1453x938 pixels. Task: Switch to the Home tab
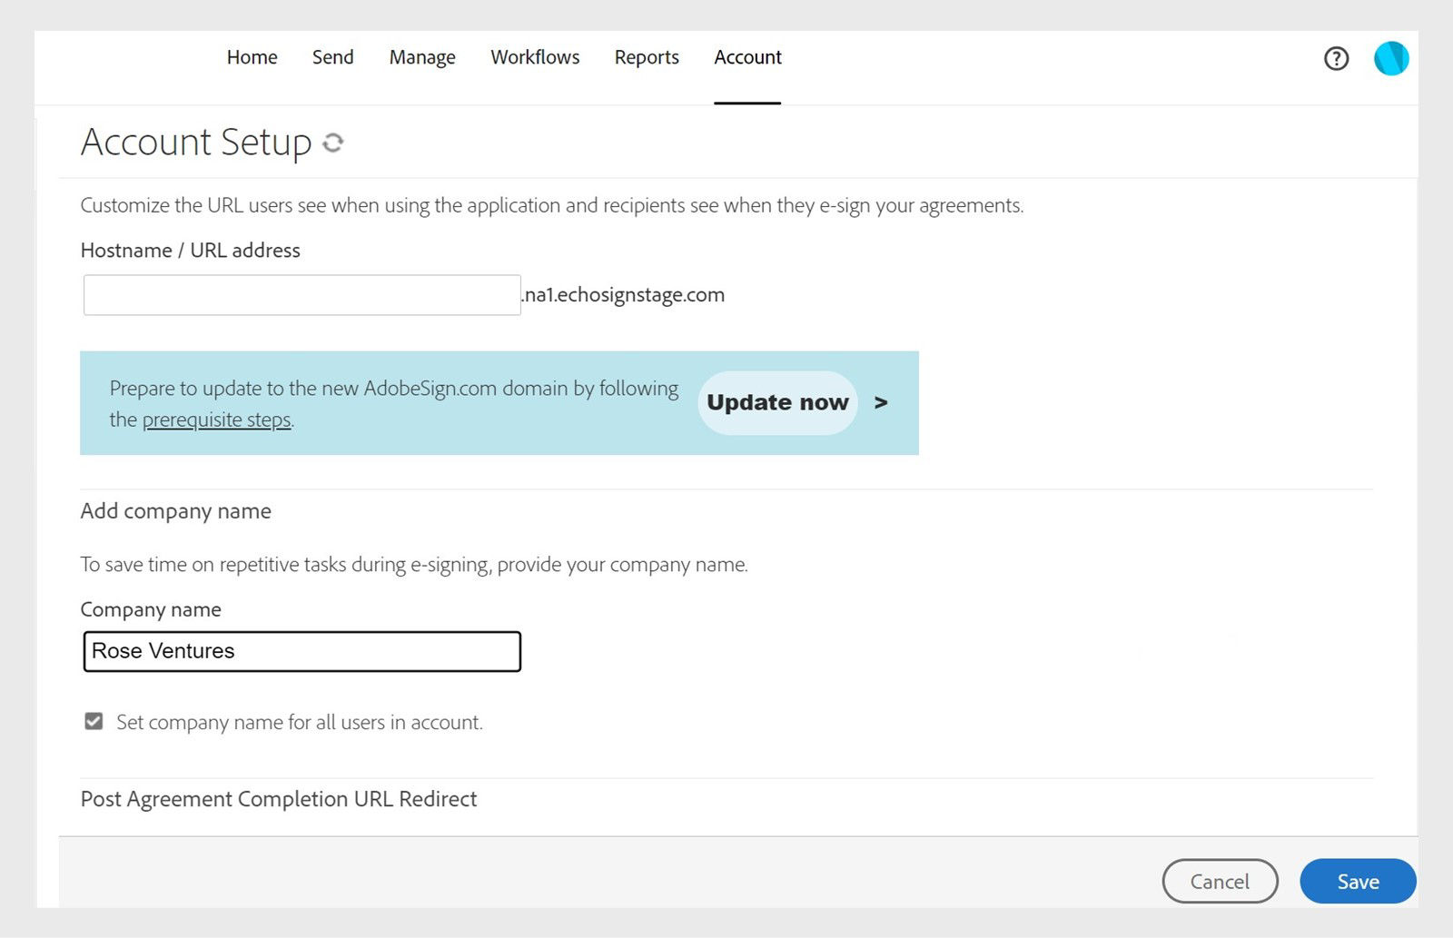point(252,57)
